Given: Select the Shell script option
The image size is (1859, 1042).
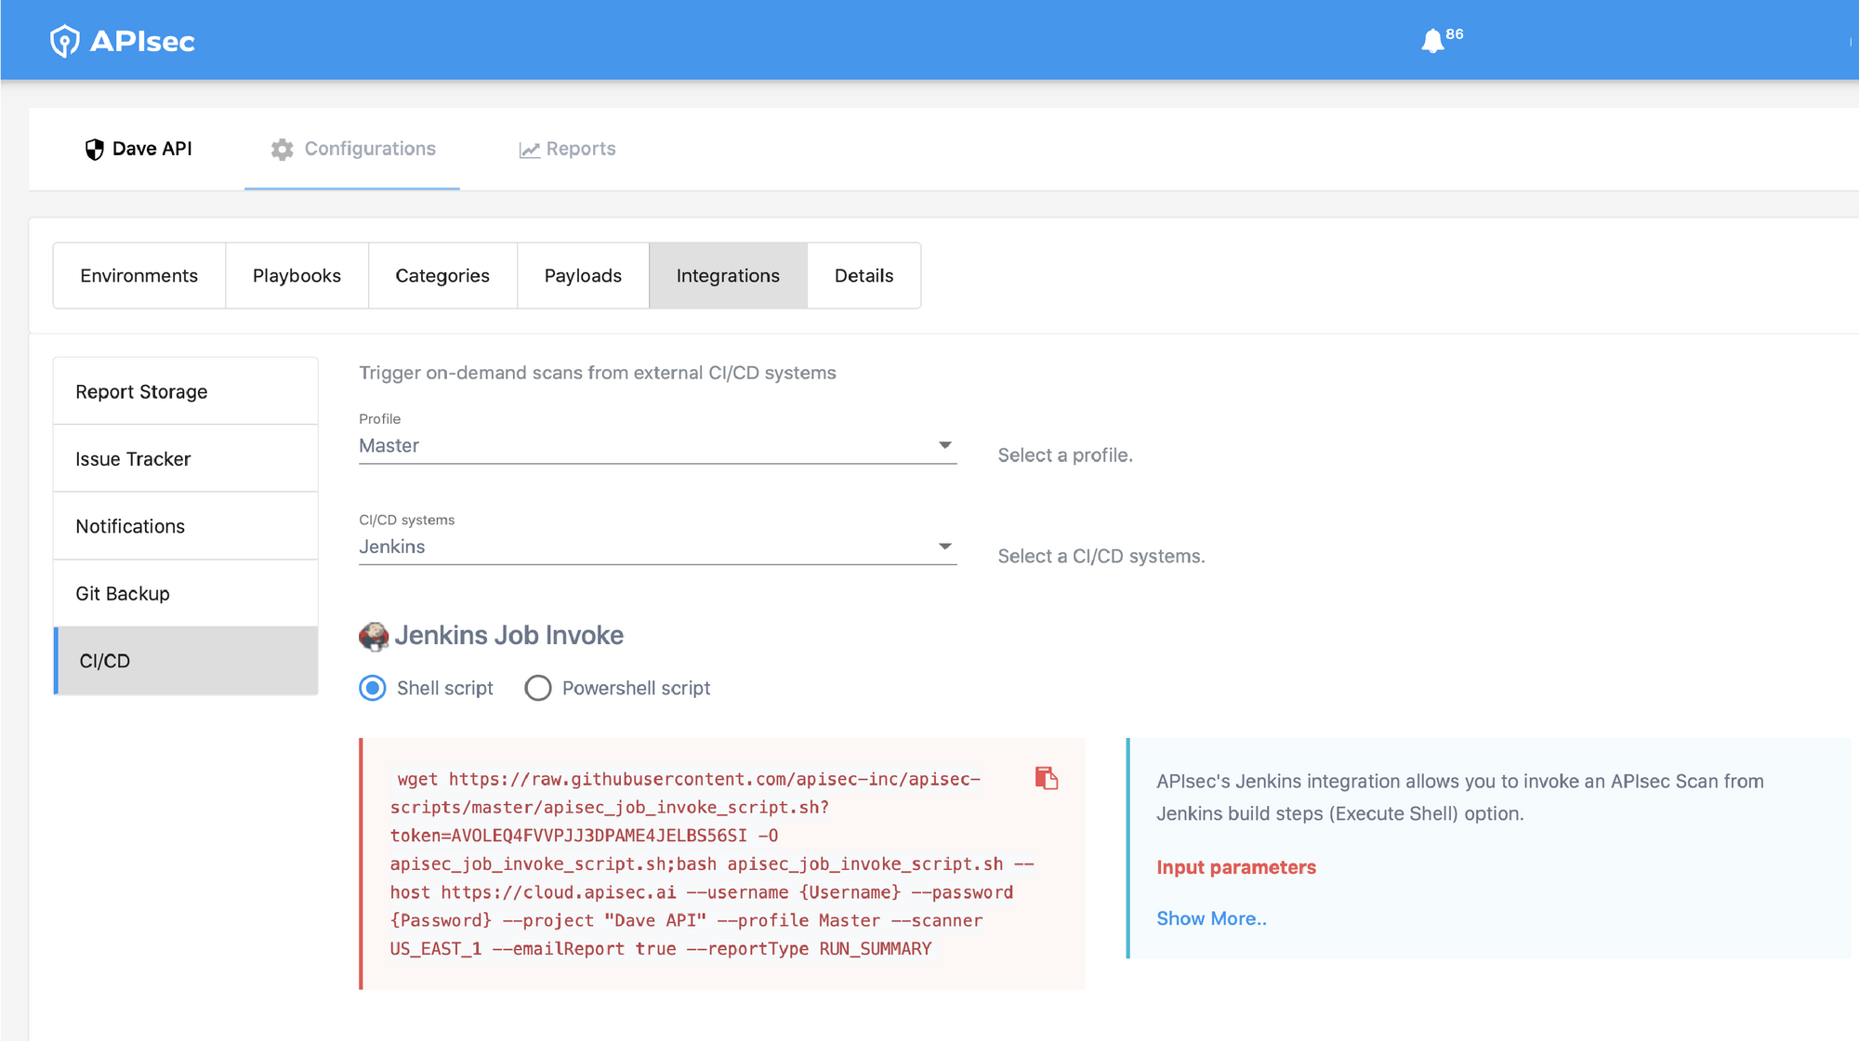Looking at the screenshot, I should pos(372,688).
